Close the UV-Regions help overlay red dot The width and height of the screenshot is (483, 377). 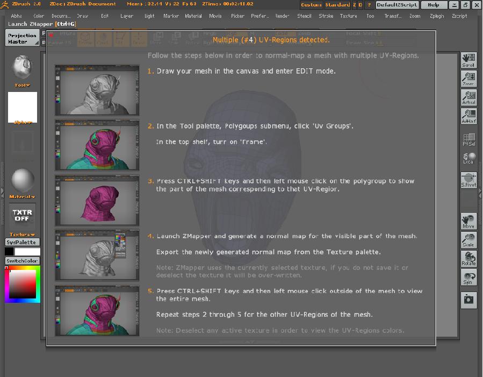click(51, 35)
